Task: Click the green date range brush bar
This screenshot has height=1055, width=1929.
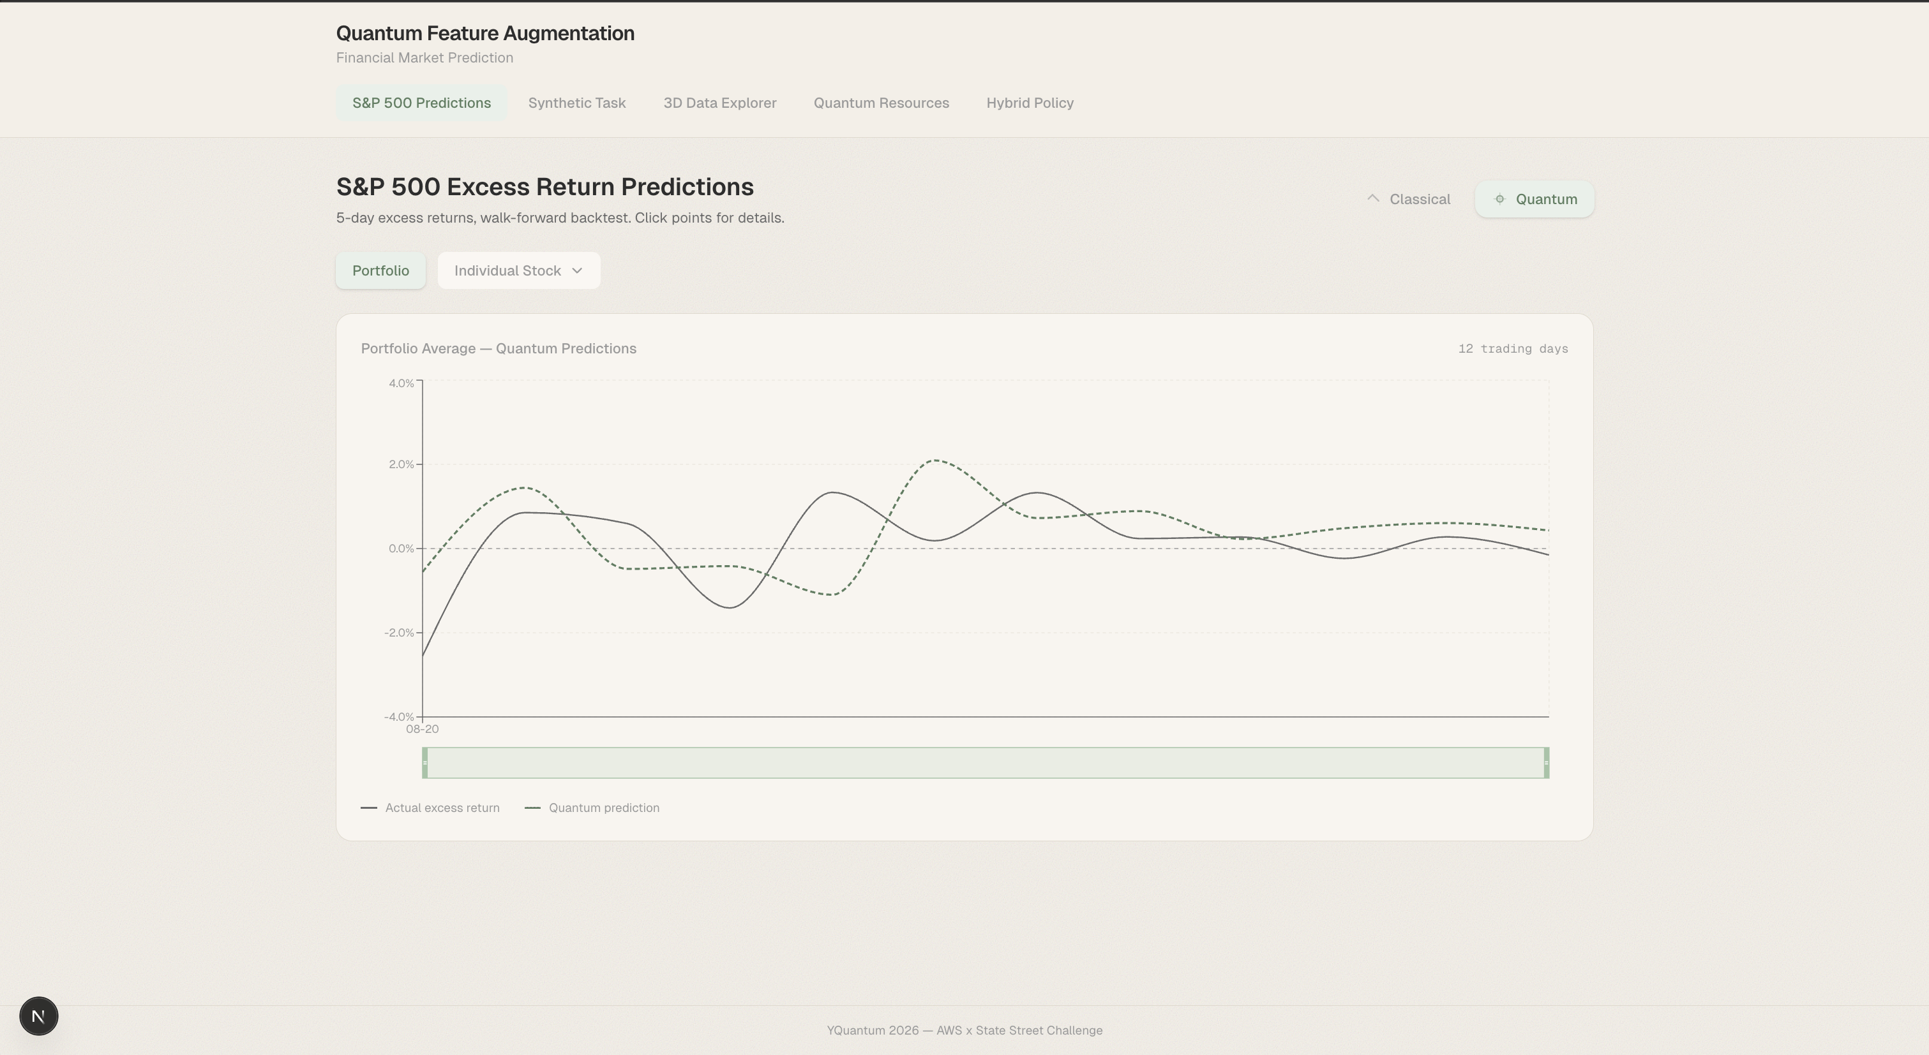Action: coord(985,762)
